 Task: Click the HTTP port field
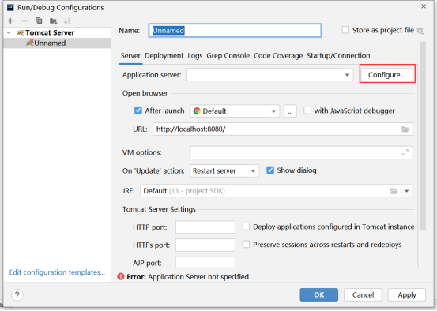coord(205,227)
